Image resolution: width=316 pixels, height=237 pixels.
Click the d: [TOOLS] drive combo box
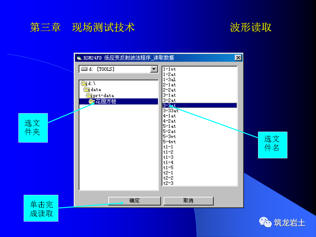click(x=118, y=69)
